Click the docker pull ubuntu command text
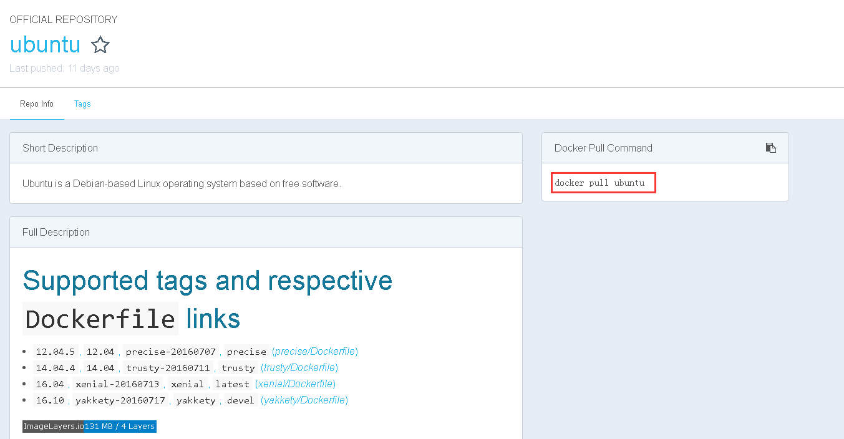The image size is (844, 439). pyautogui.click(x=599, y=183)
